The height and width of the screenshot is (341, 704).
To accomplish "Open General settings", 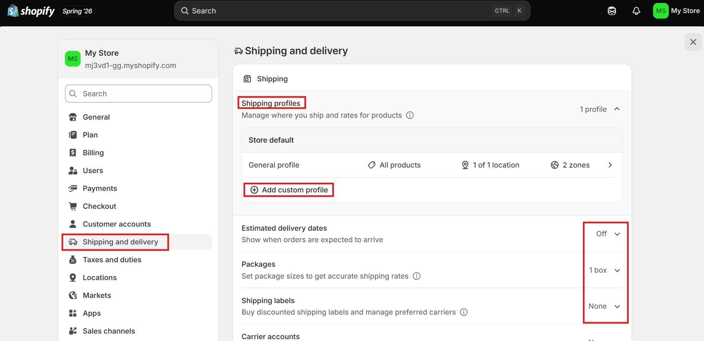I will (138, 117).
